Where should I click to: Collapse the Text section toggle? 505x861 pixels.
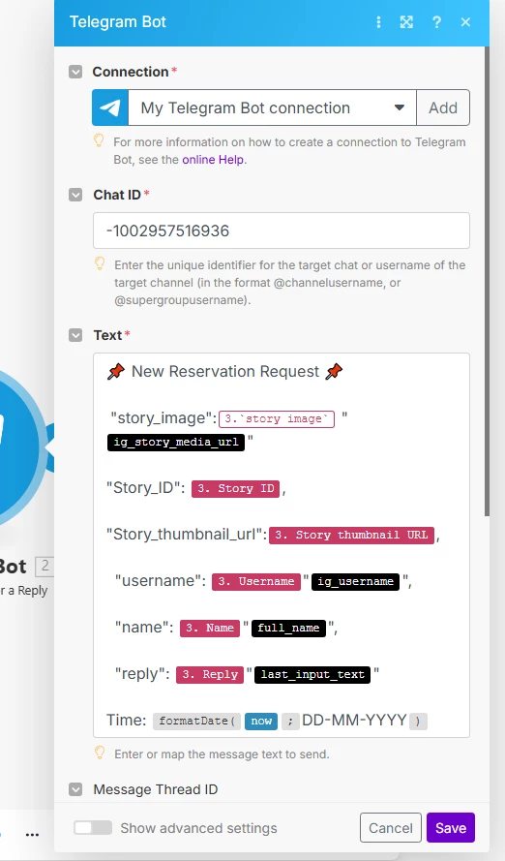click(75, 335)
